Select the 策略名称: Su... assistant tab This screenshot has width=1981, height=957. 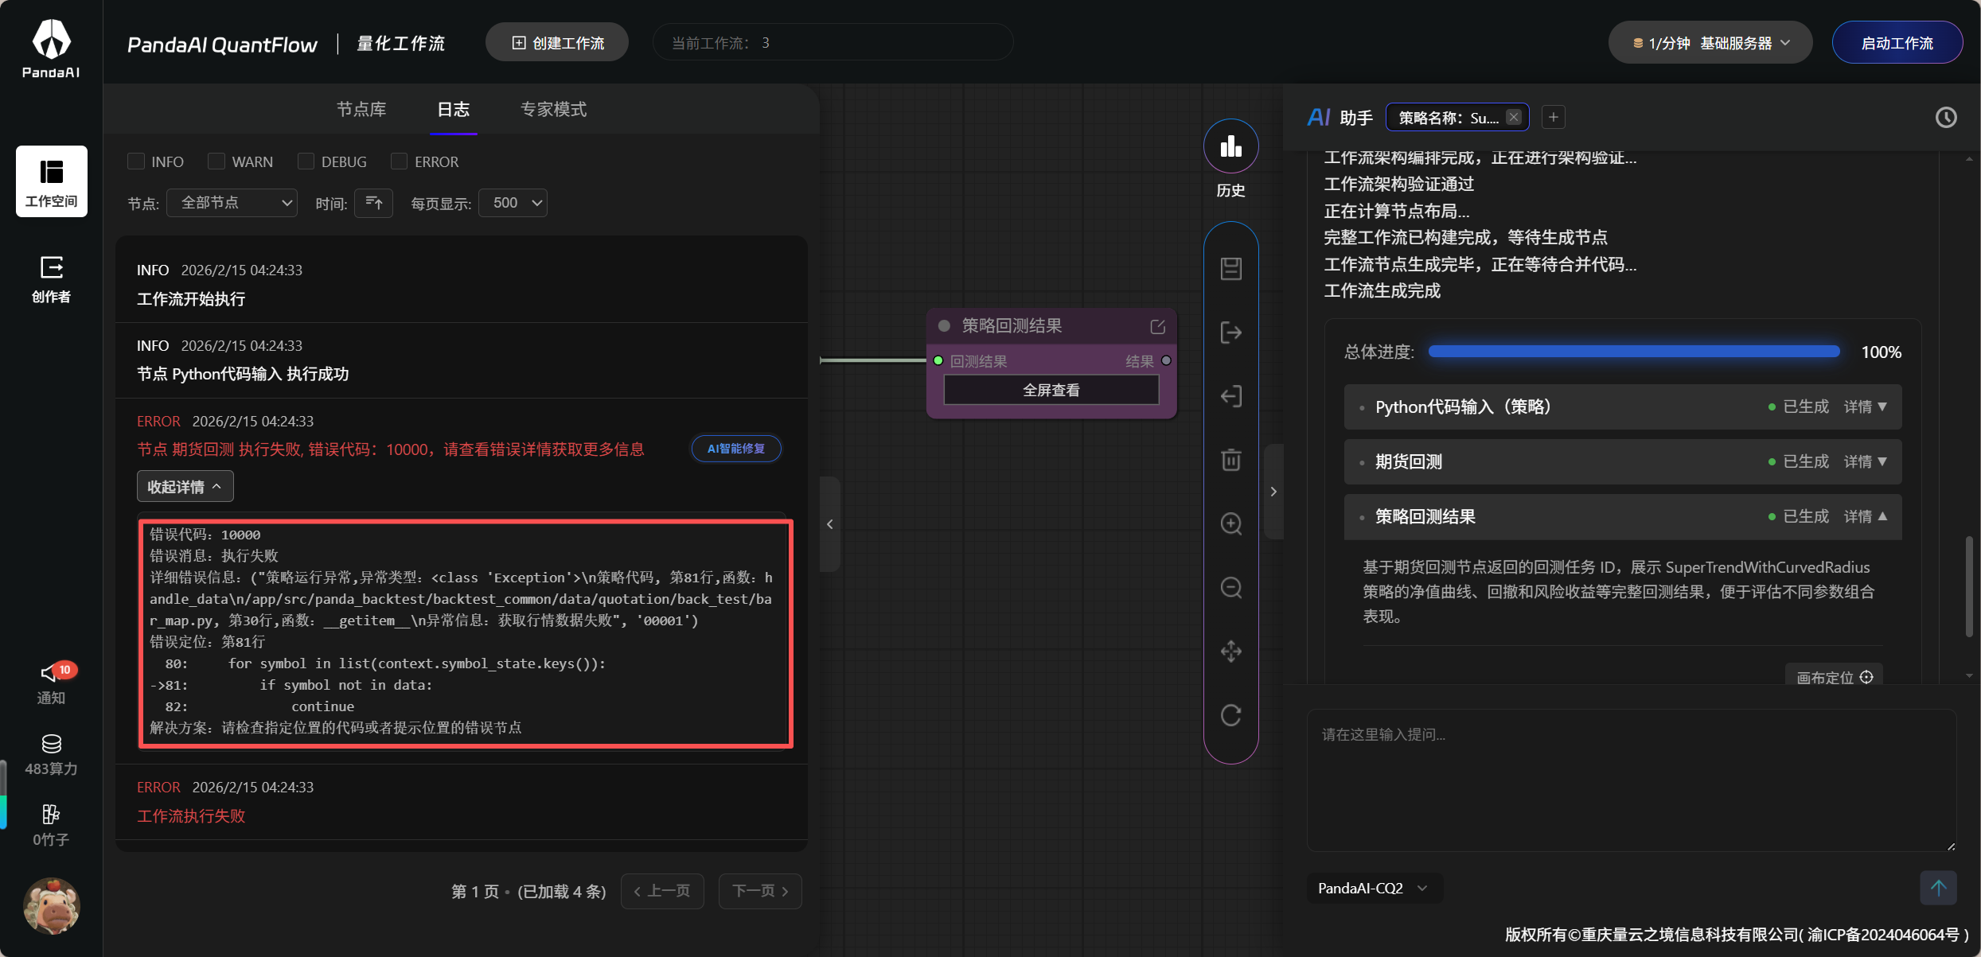[1448, 118]
